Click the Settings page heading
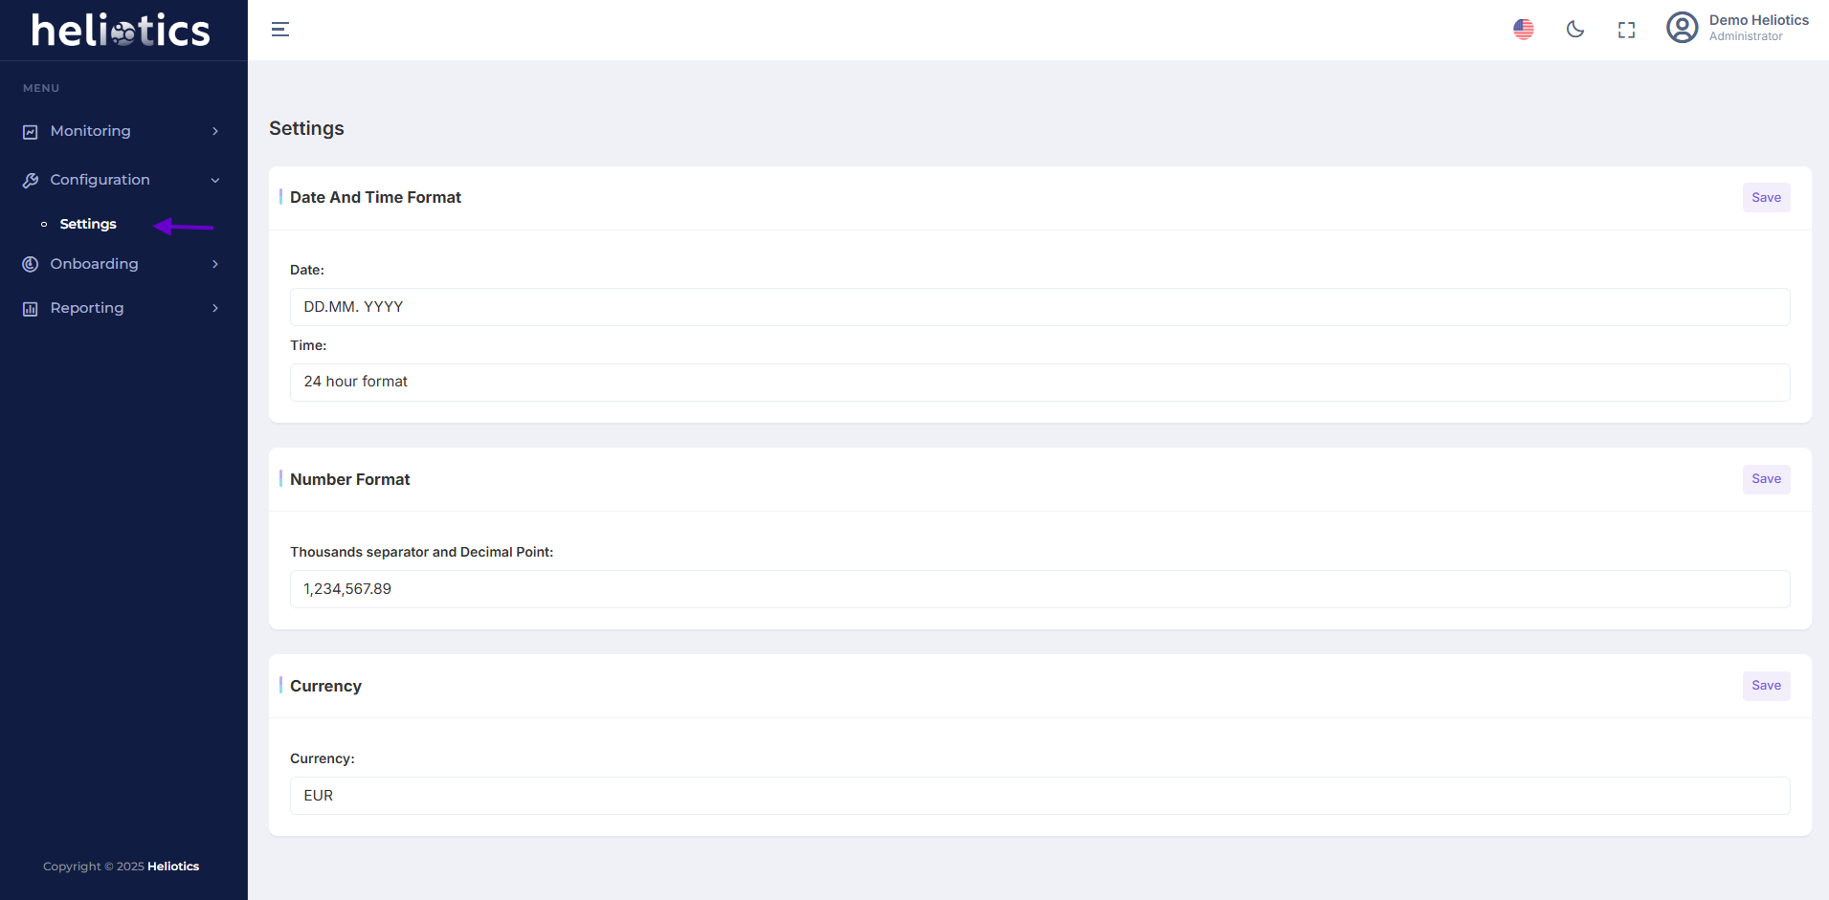The image size is (1829, 900). tap(306, 128)
